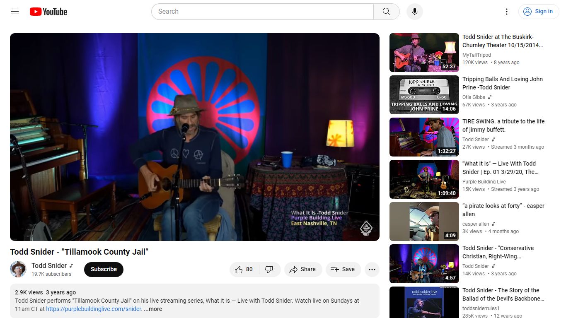Open Buskirk-Chumley Theater video thumbnail
566x318 pixels.
pyautogui.click(x=424, y=53)
